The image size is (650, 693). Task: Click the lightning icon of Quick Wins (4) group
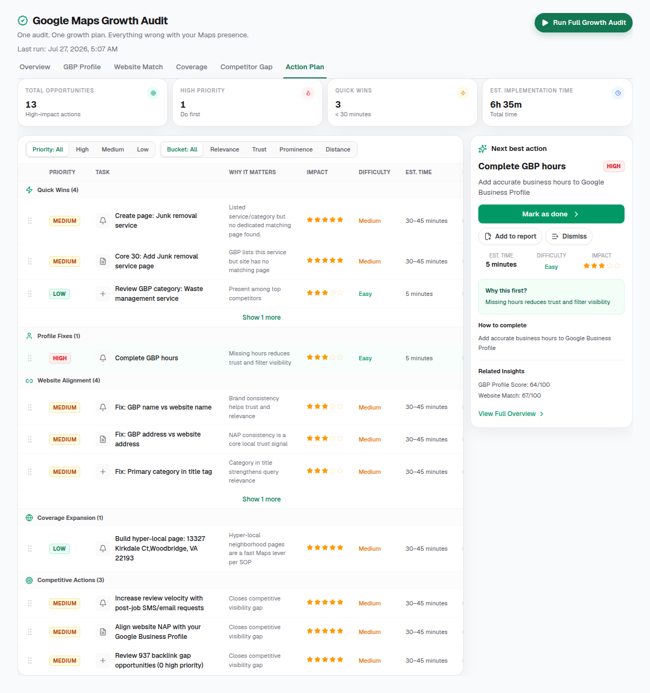coord(29,190)
